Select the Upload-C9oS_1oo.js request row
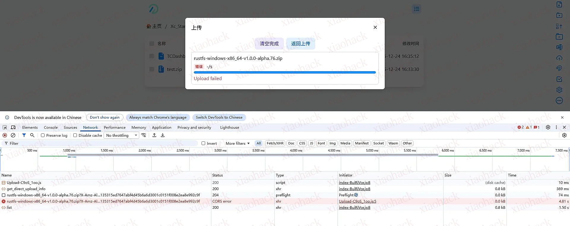 coord(285,182)
